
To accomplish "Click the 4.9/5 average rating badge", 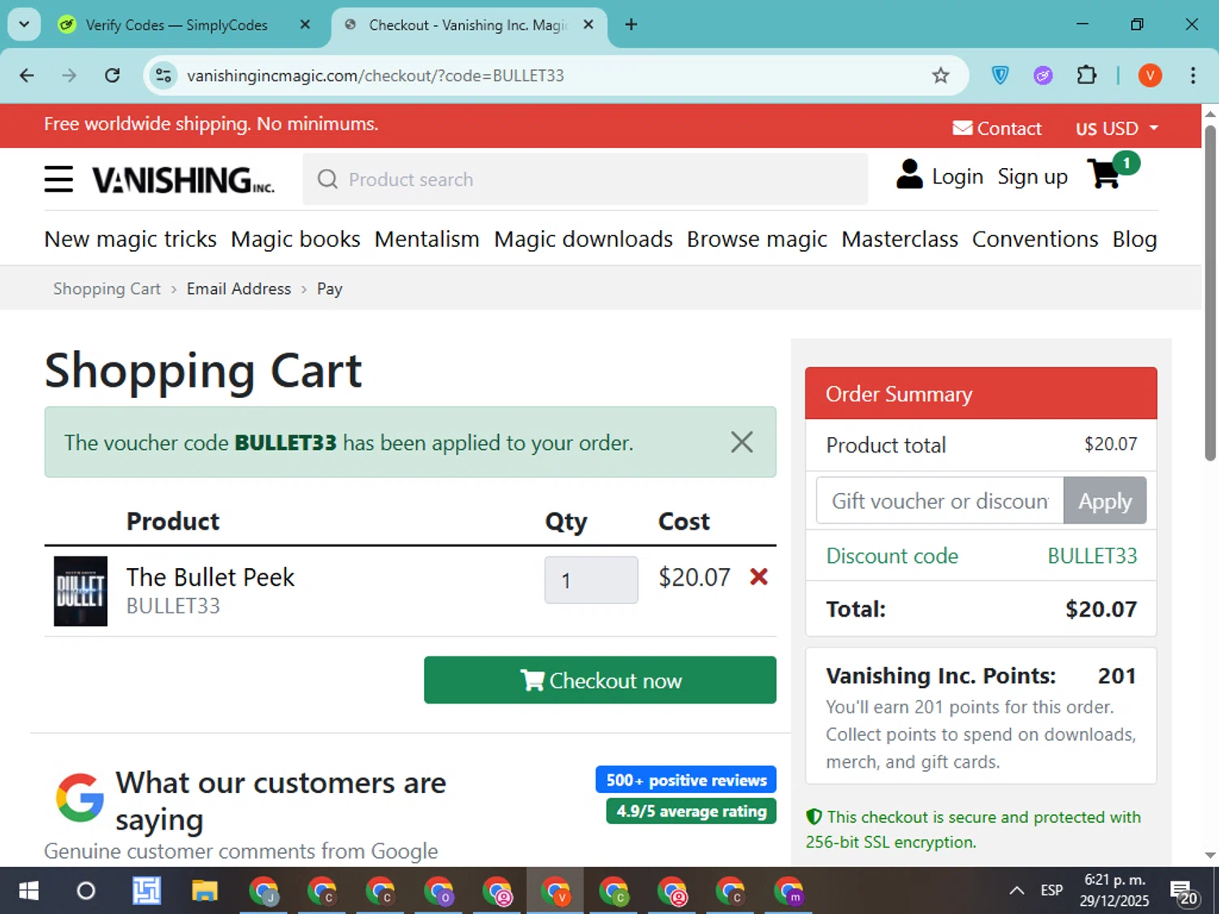I will pos(691,811).
